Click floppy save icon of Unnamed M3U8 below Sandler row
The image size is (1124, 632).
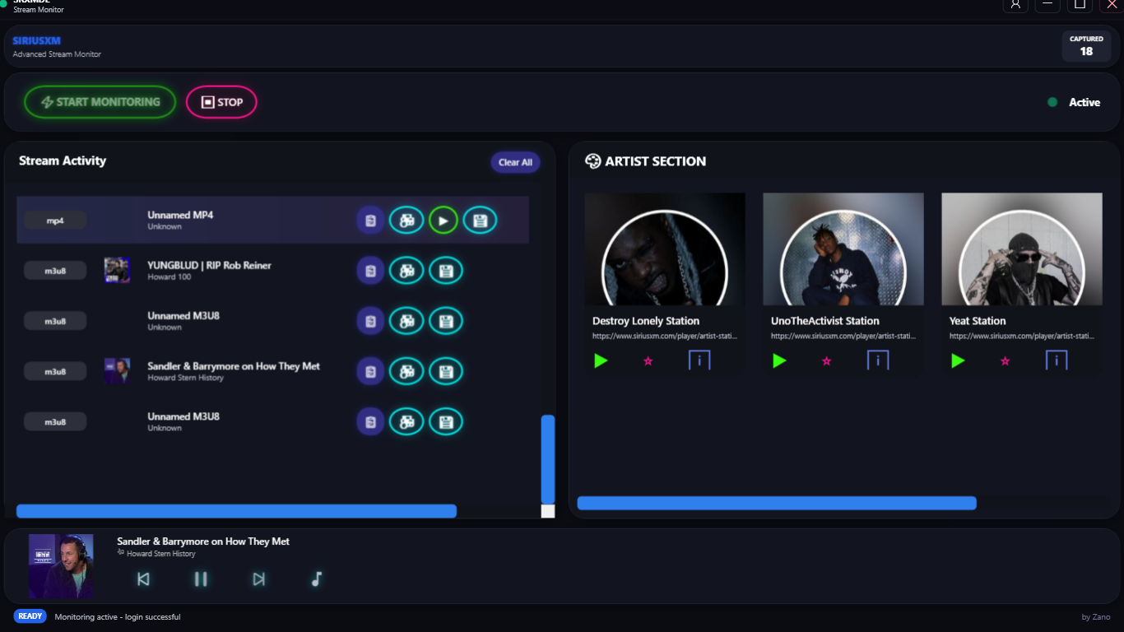tap(446, 421)
